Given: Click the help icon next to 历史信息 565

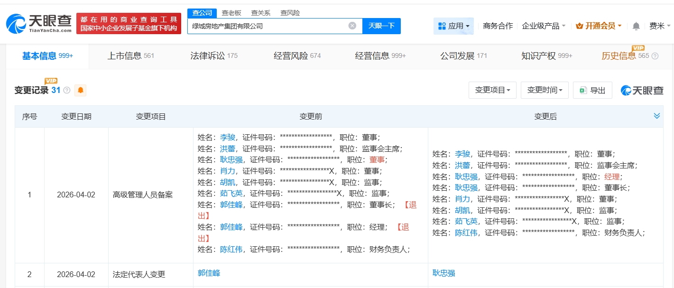Looking at the screenshot, I should tap(655, 56).
